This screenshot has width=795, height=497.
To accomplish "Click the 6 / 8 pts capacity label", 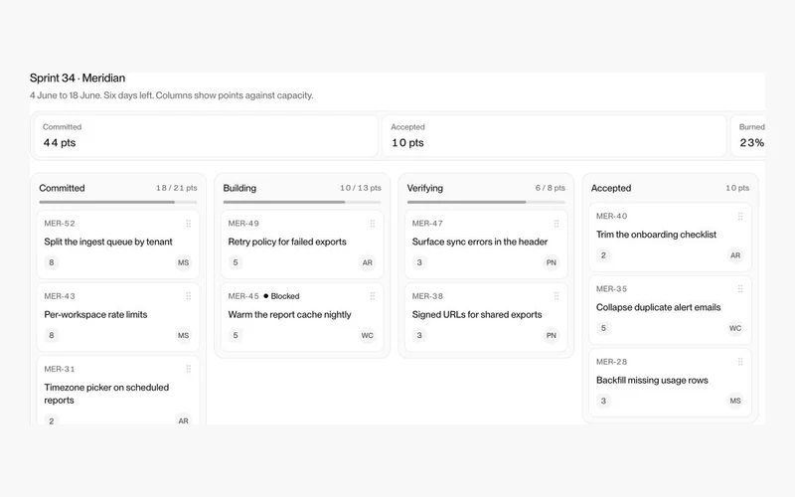I will [551, 188].
